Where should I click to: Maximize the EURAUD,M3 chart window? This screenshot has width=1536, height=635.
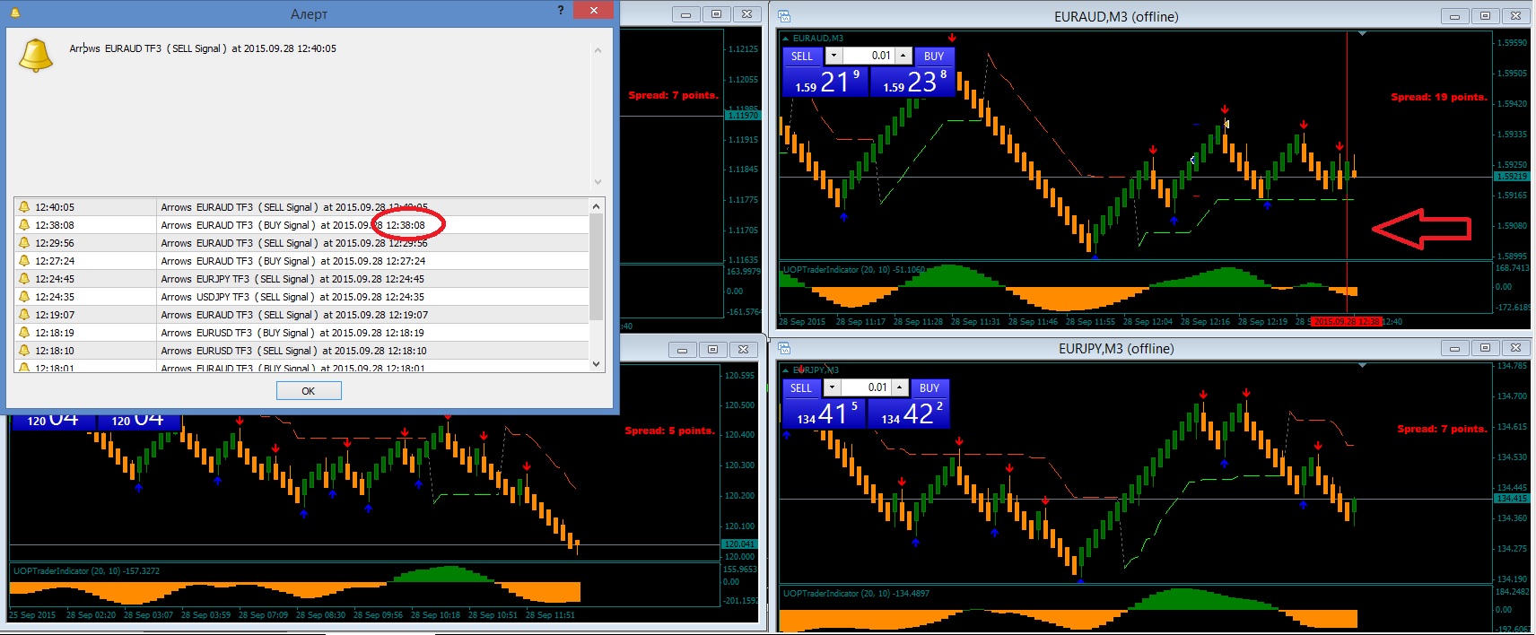1485,15
